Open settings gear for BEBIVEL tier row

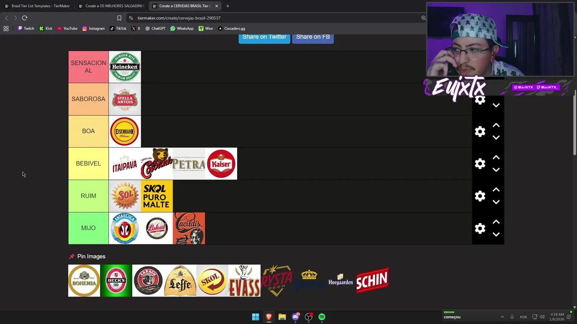(x=480, y=164)
